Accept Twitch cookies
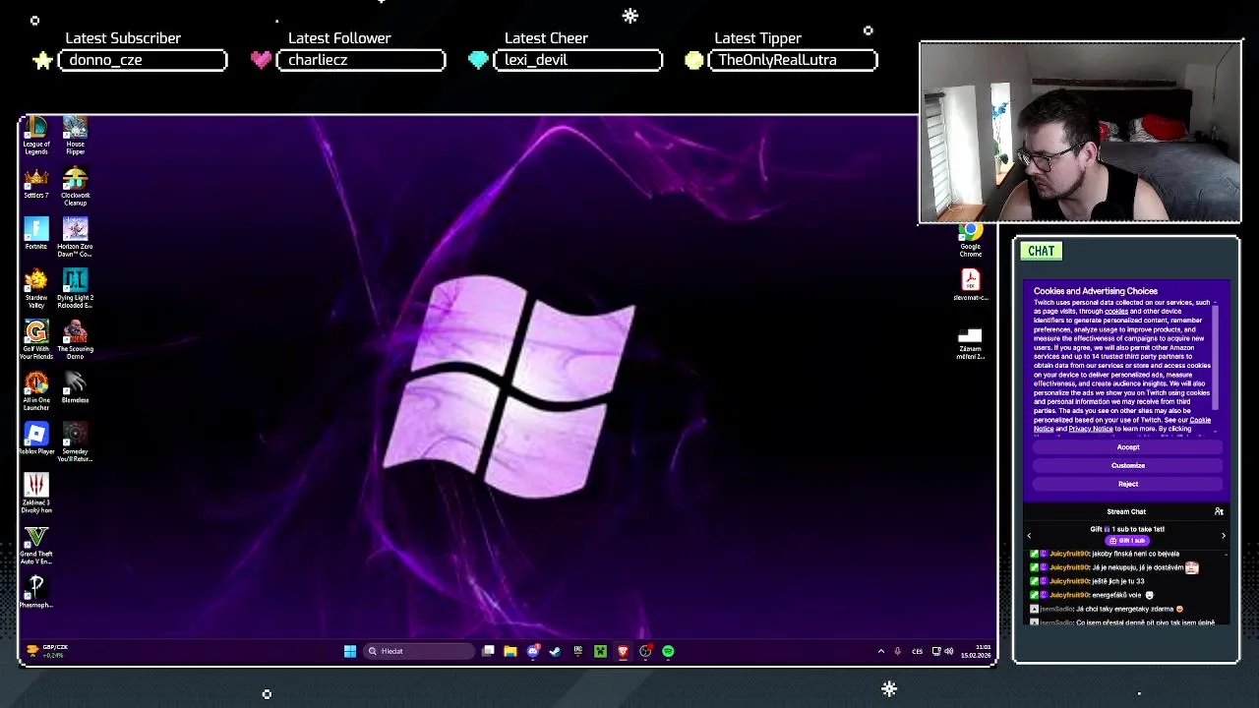 pos(1128,447)
